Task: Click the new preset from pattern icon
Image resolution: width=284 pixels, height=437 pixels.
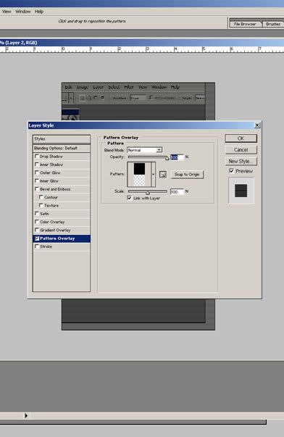Action: tap(163, 175)
